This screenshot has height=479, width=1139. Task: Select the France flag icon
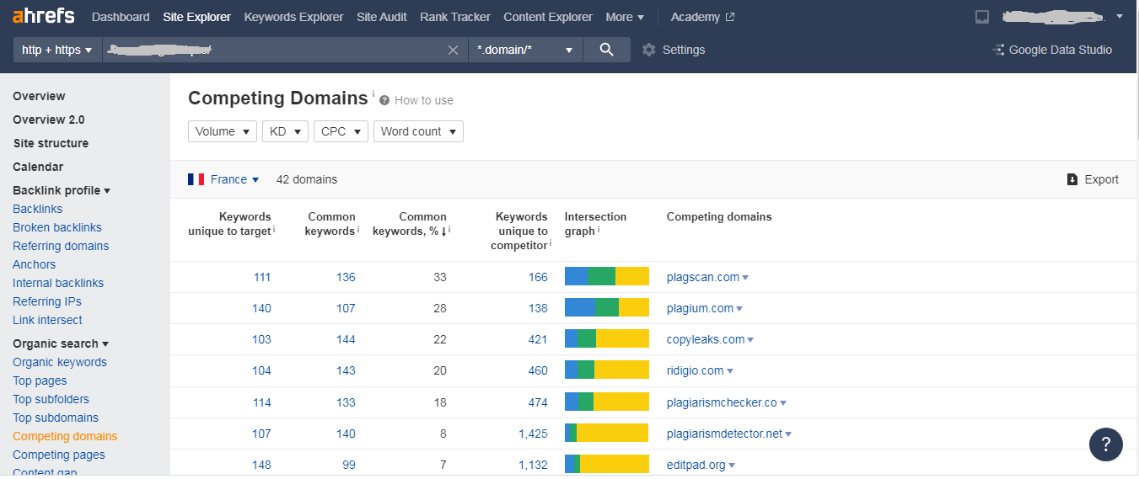[196, 179]
